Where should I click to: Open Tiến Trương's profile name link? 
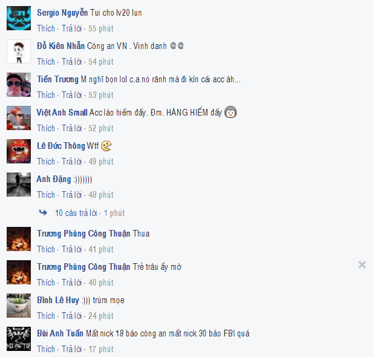57,79
